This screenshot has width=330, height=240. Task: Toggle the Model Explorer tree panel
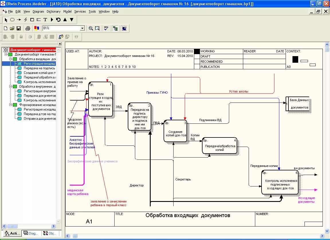tap(115, 28)
